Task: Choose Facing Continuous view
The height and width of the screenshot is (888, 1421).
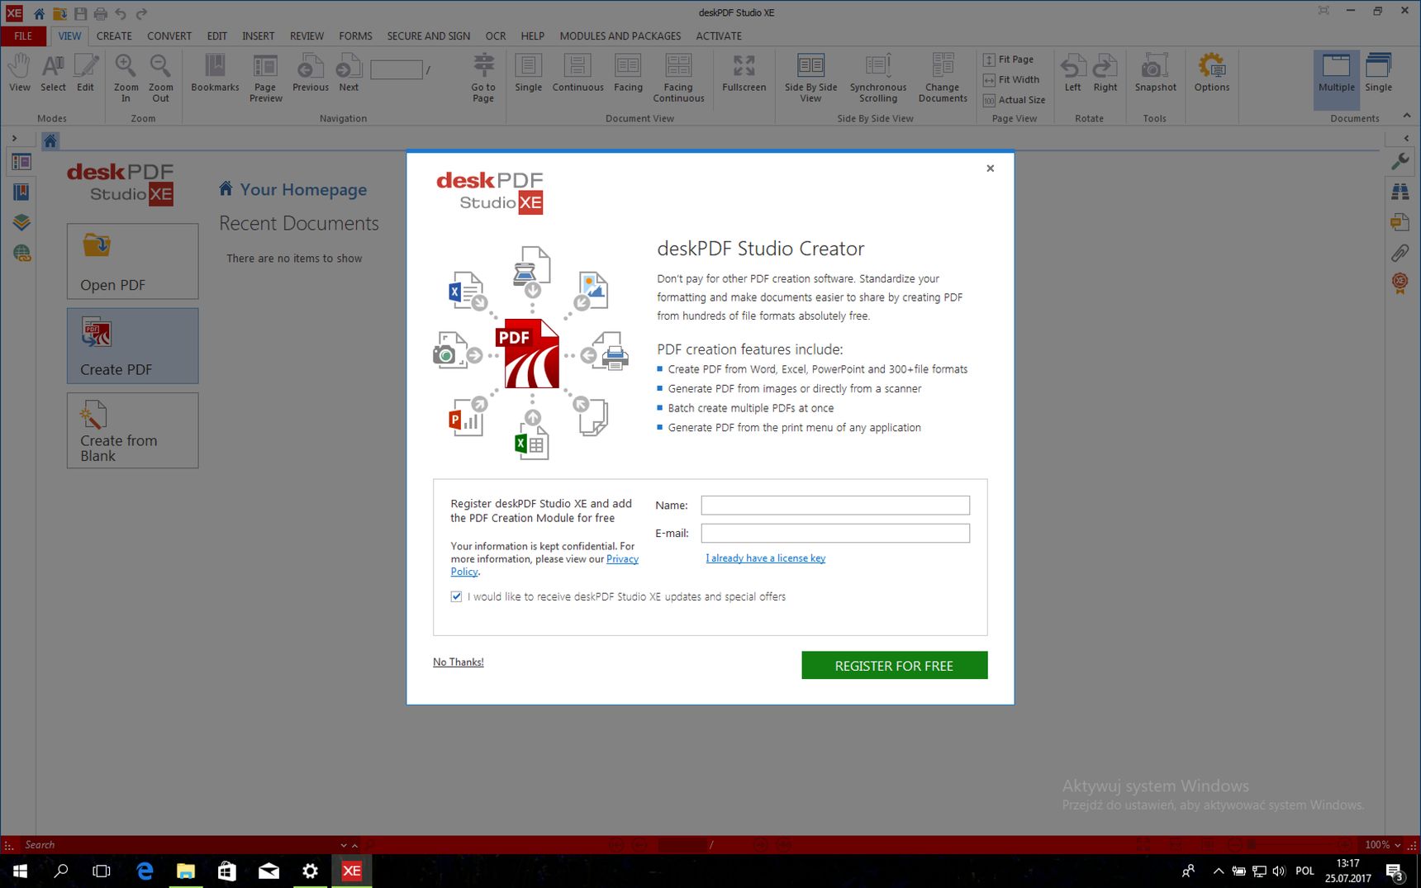Action: (x=678, y=78)
